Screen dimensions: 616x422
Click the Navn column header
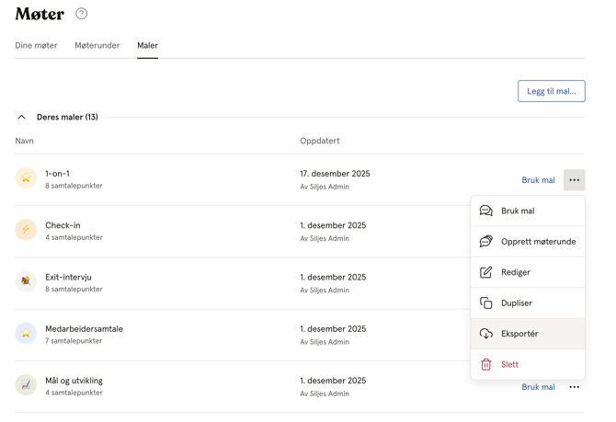pos(24,141)
